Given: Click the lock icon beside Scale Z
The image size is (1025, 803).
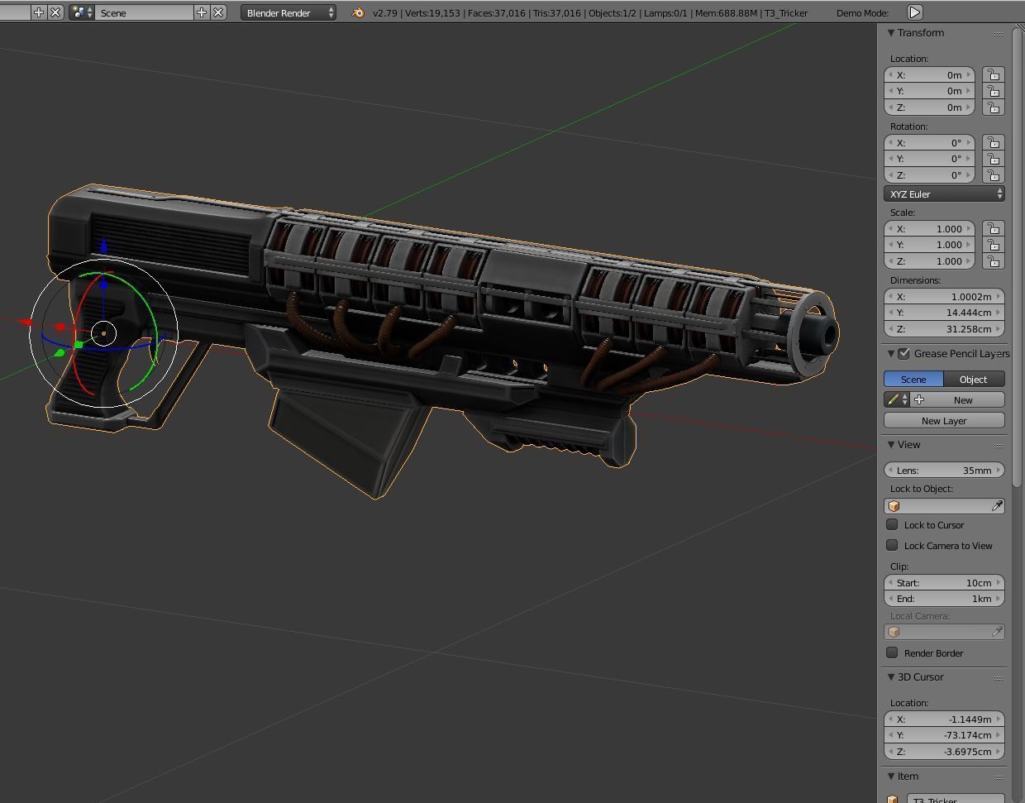Looking at the screenshot, I should (x=993, y=261).
